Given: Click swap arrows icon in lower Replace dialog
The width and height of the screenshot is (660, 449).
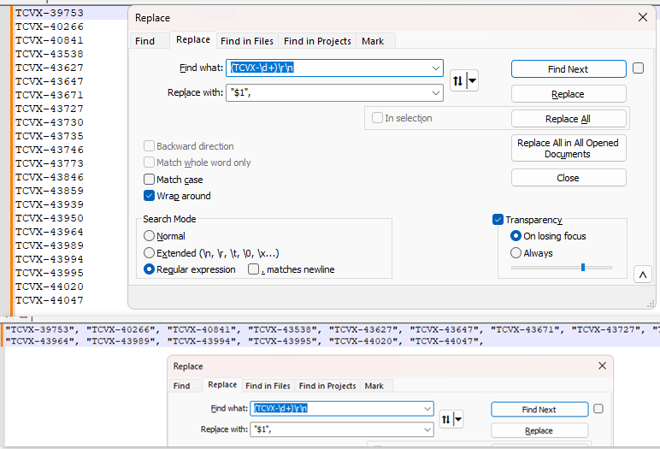Looking at the screenshot, I should point(446,419).
